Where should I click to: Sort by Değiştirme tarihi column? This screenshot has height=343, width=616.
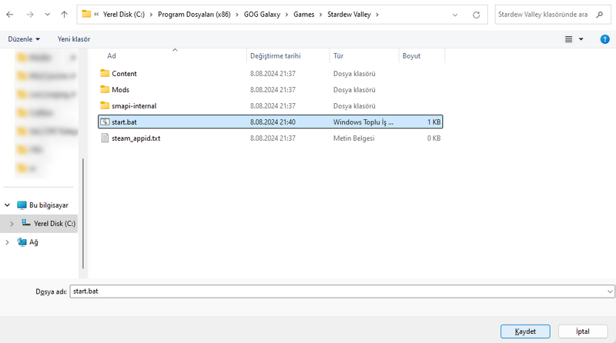276,56
